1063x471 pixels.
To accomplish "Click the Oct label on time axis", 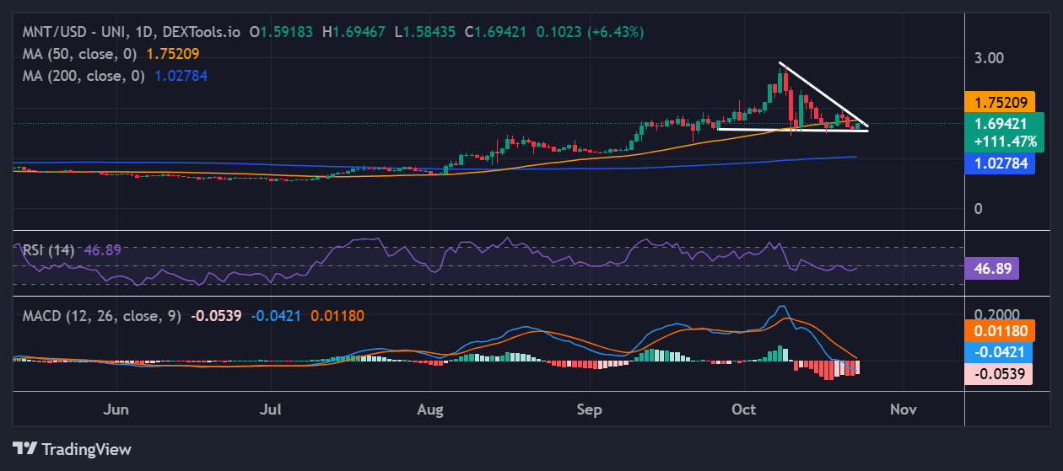I will [744, 409].
